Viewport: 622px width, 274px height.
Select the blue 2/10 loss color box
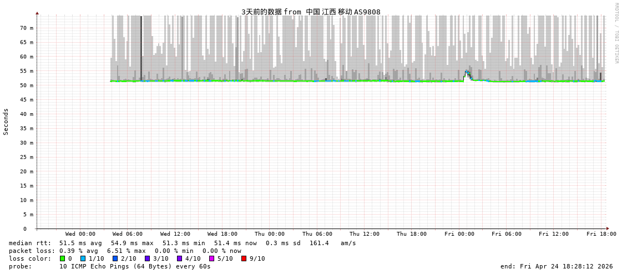coord(115,258)
